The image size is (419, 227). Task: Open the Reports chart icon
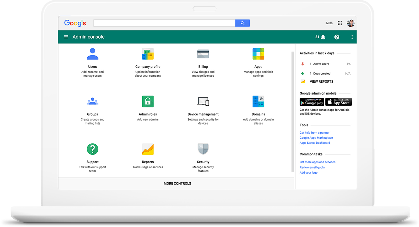pos(148,149)
